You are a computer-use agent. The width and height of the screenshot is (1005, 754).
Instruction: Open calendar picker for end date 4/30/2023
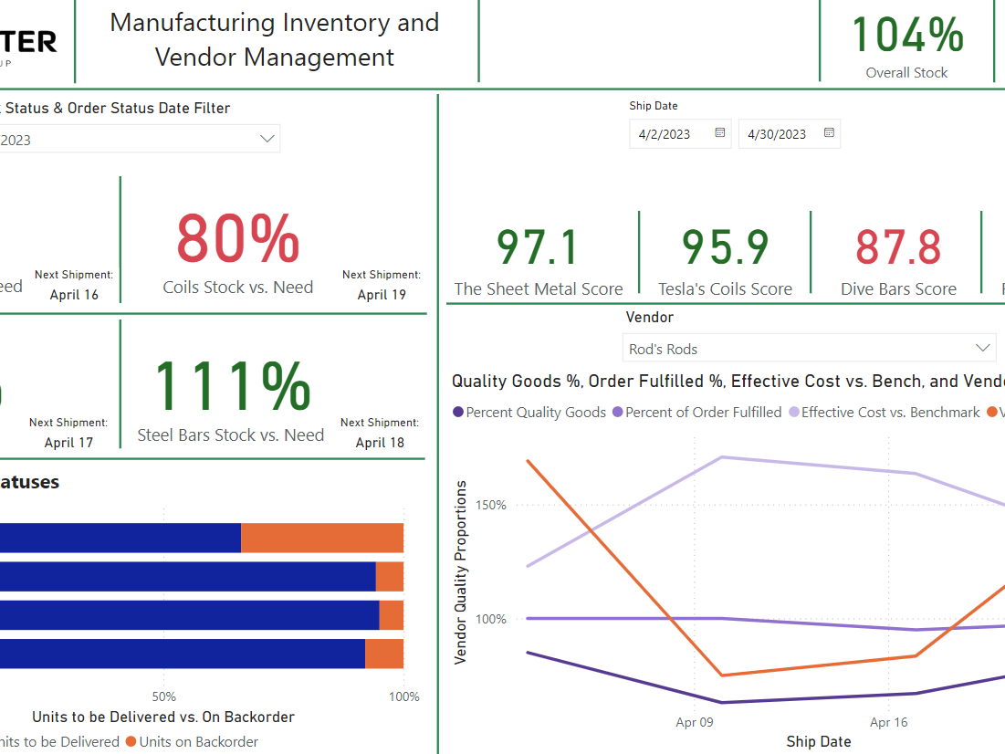pos(829,132)
